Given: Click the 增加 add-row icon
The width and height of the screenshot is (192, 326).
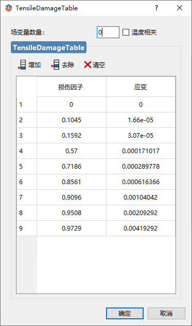Looking at the screenshot, I should [22, 64].
